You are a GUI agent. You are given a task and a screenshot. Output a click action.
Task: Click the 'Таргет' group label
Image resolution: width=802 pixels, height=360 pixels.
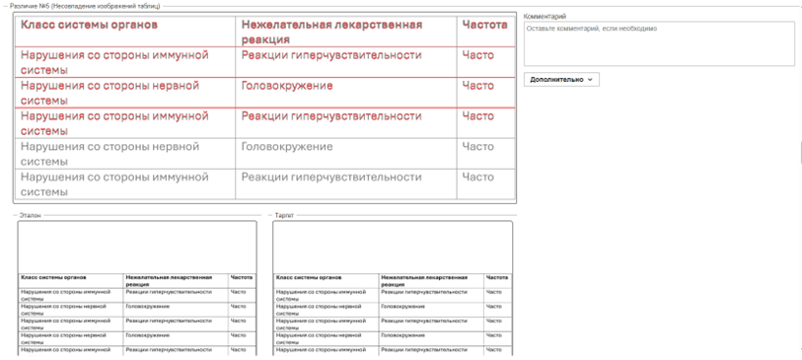[x=283, y=216]
